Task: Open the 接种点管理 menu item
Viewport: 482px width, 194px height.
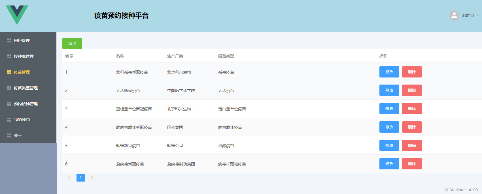Action: [x=28, y=56]
